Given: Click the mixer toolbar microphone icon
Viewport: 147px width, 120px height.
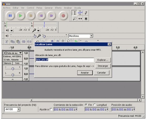Looking at the screenshot, I should tap(39, 36).
